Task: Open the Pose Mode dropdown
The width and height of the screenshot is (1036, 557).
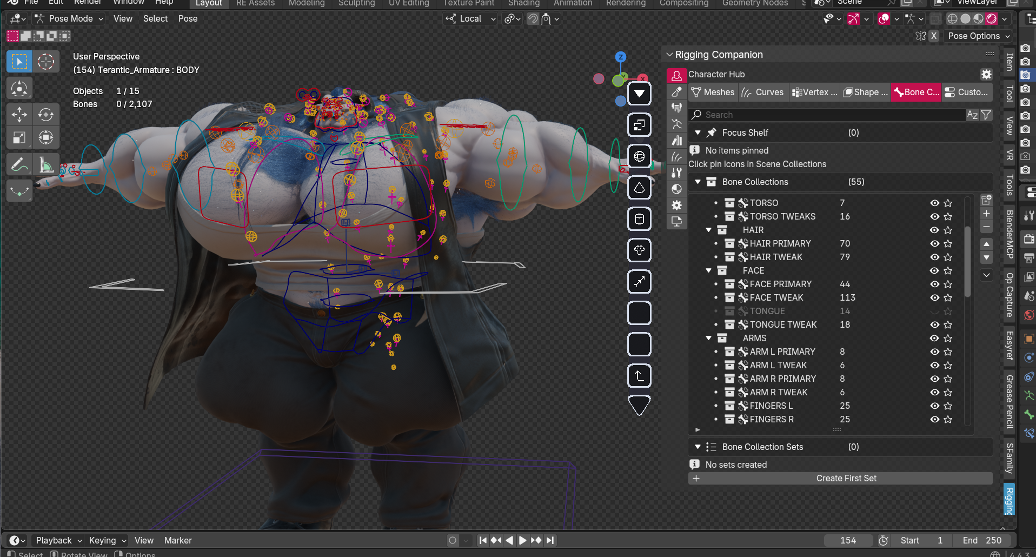Action: tap(69, 18)
